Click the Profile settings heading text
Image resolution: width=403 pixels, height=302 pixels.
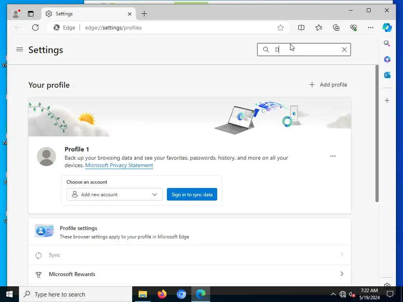tap(78, 228)
